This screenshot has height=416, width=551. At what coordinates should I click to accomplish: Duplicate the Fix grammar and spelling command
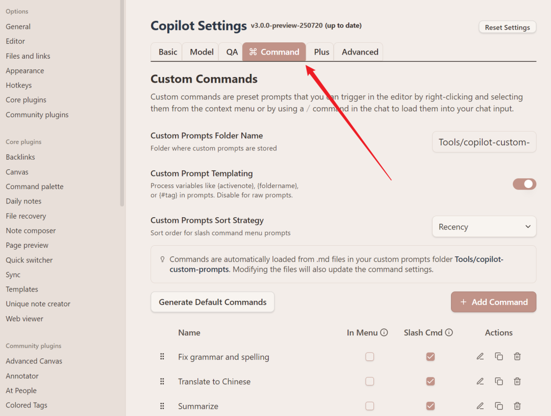click(498, 356)
